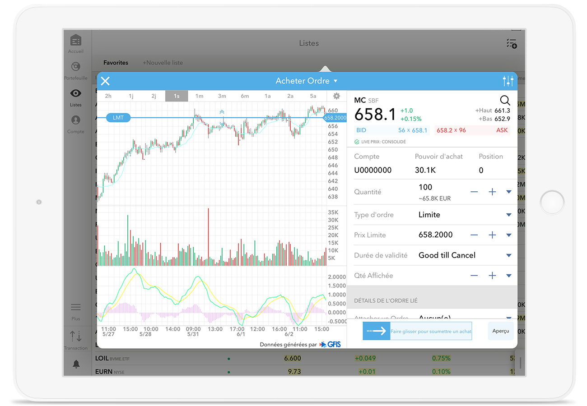The image size is (587, 406).
Task: Tap the magnifier search icon next to MC
Action: click(505, 100)
